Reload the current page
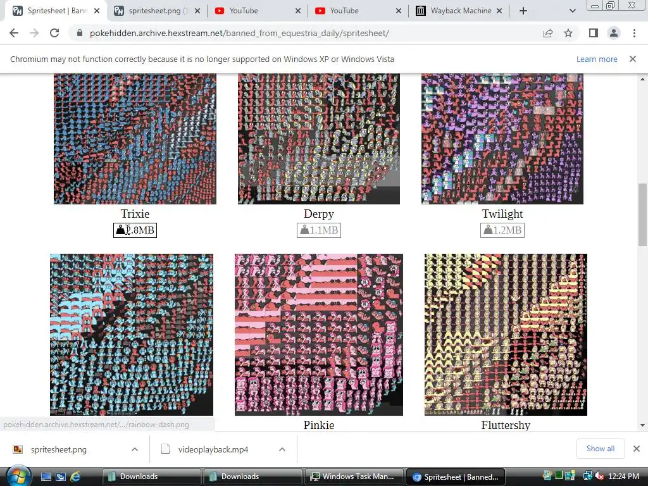Image resolution: width=648 pixels, height=486 pixels. point(54,33)
